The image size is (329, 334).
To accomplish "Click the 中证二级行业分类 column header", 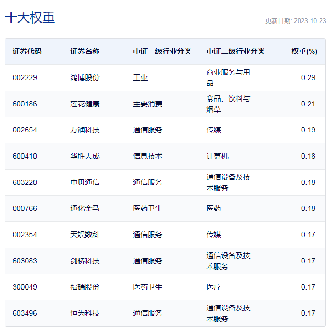I will point(235,51).
